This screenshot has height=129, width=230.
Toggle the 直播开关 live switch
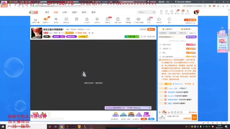pos(46,19)
